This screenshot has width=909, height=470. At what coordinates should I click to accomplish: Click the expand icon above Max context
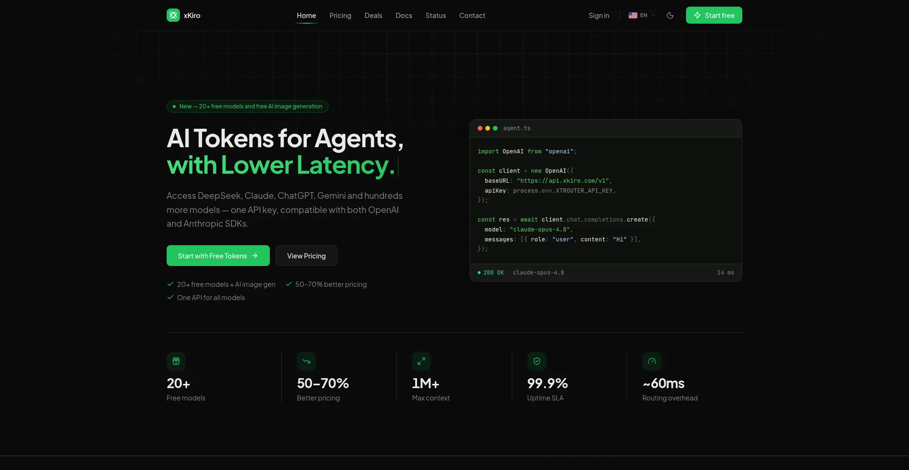pos(421,361)
